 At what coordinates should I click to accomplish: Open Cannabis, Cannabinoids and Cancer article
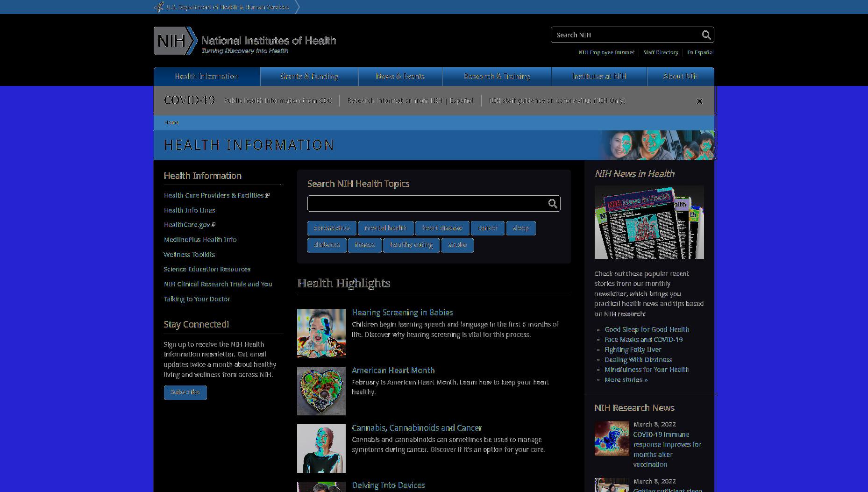click(x=417, y=428)
